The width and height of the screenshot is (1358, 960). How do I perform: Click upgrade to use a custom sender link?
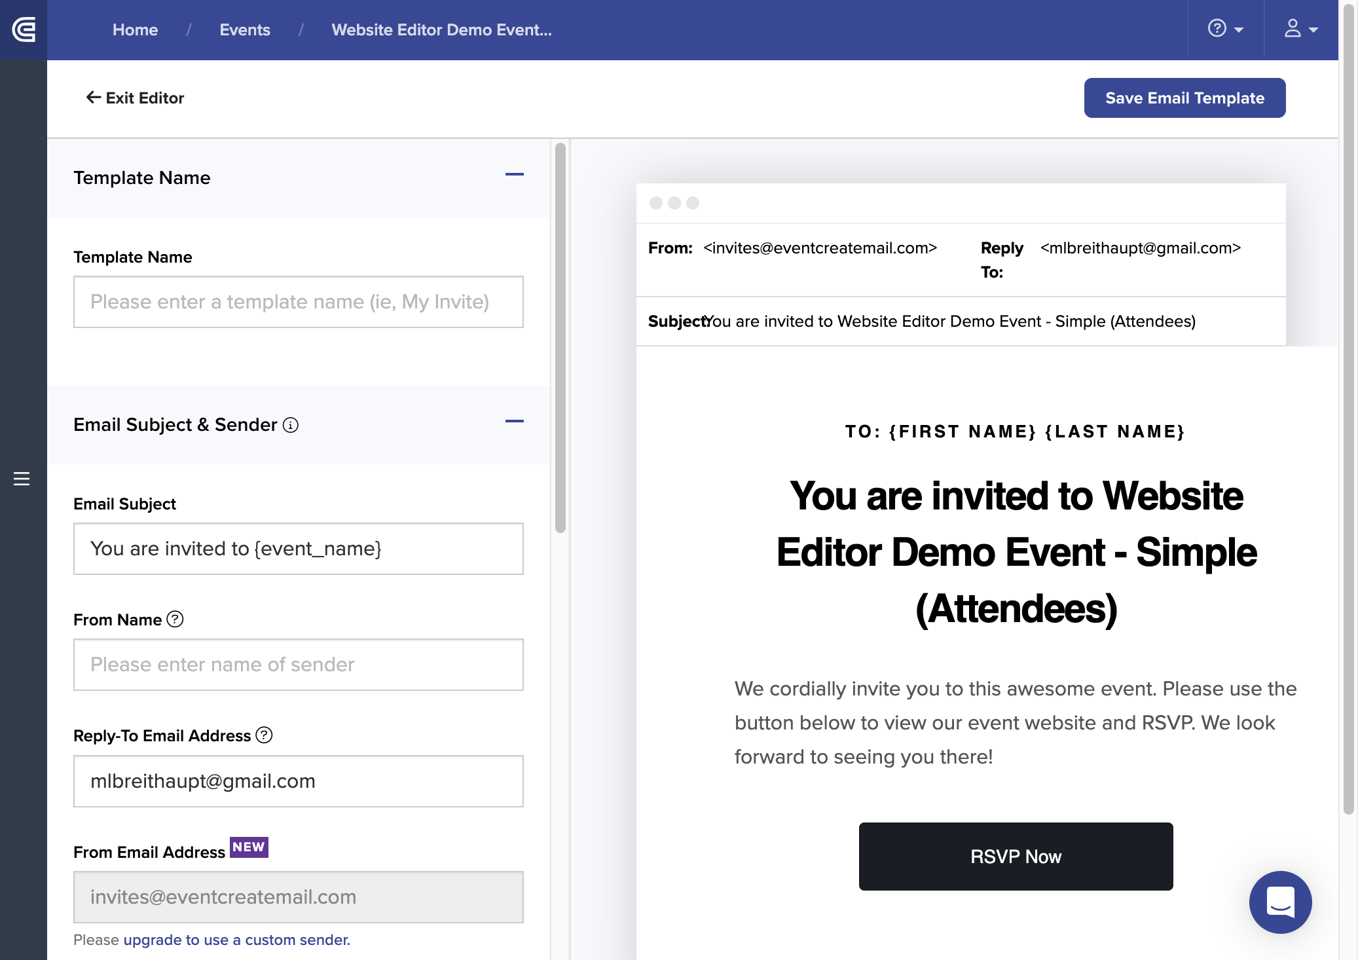tap(236, 940)
